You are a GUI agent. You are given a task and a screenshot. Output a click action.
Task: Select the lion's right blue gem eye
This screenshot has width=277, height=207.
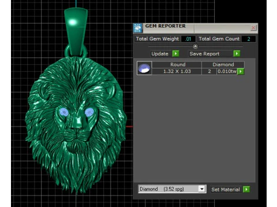point(89,112)
